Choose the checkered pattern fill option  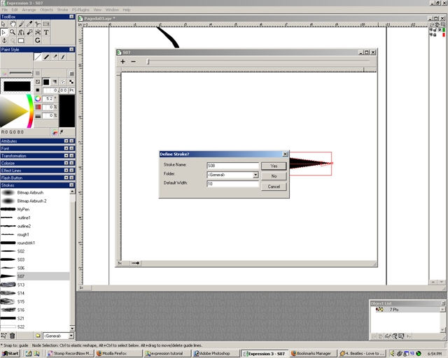point(71,82)
